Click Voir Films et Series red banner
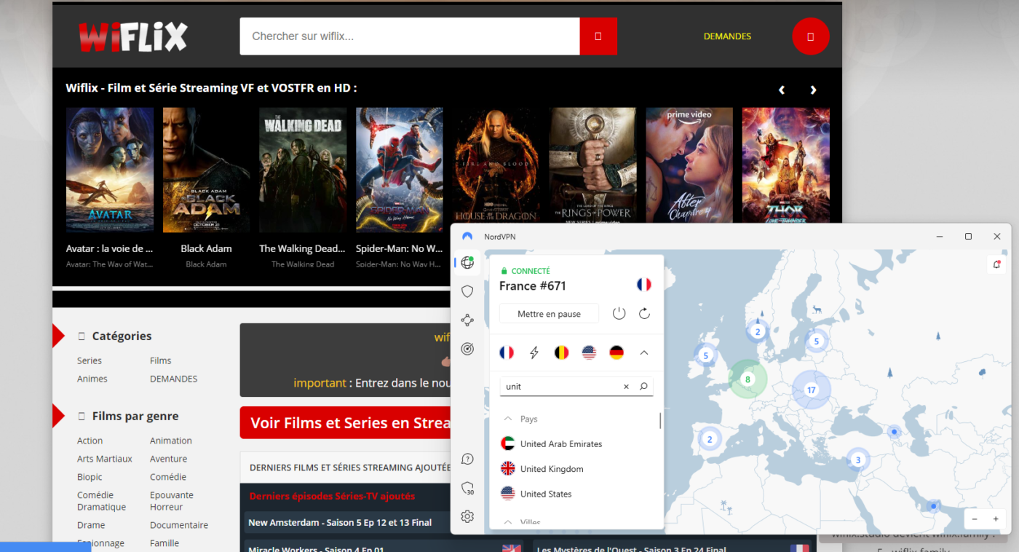This screenshot has height=552, width=1019. 345,422
